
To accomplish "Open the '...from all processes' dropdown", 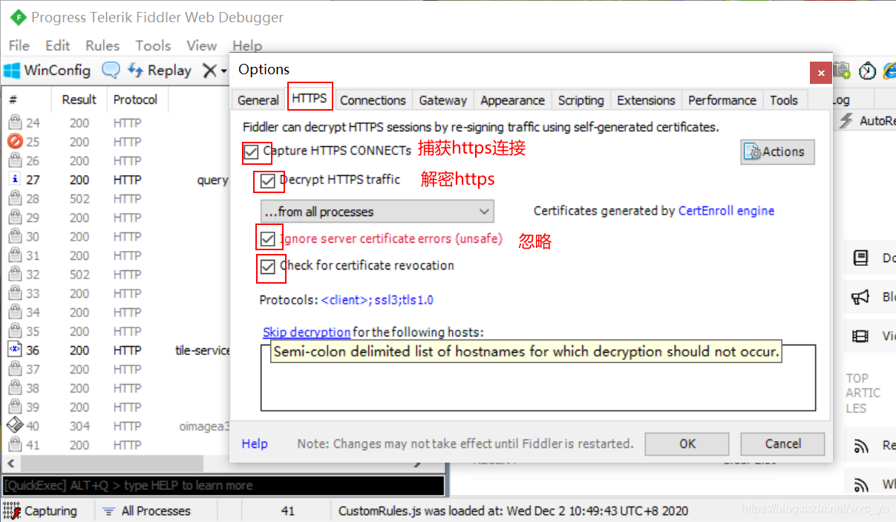I will pos(377,212).
